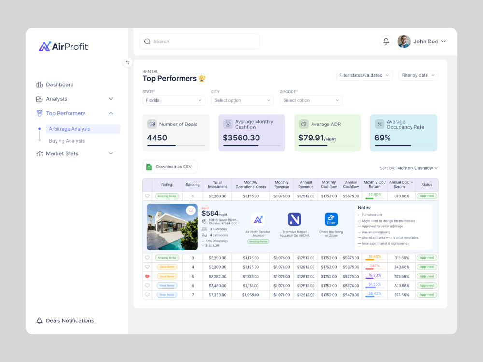Click Download as CSV button
This screenshot has width=483, height=362.
point(170,167)
